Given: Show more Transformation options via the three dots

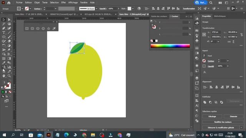Looking at the screenshot, I should click(x=241, y=46).
